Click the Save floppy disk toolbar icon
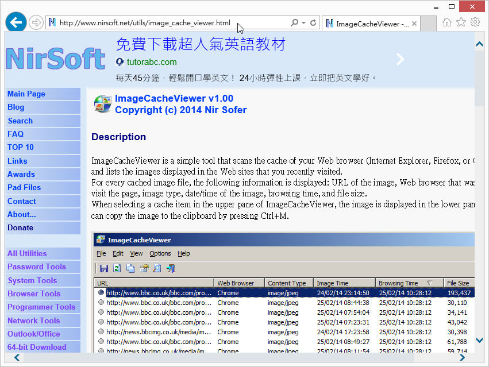The width and height of the screenshot is (489, 367). [104, 268]
